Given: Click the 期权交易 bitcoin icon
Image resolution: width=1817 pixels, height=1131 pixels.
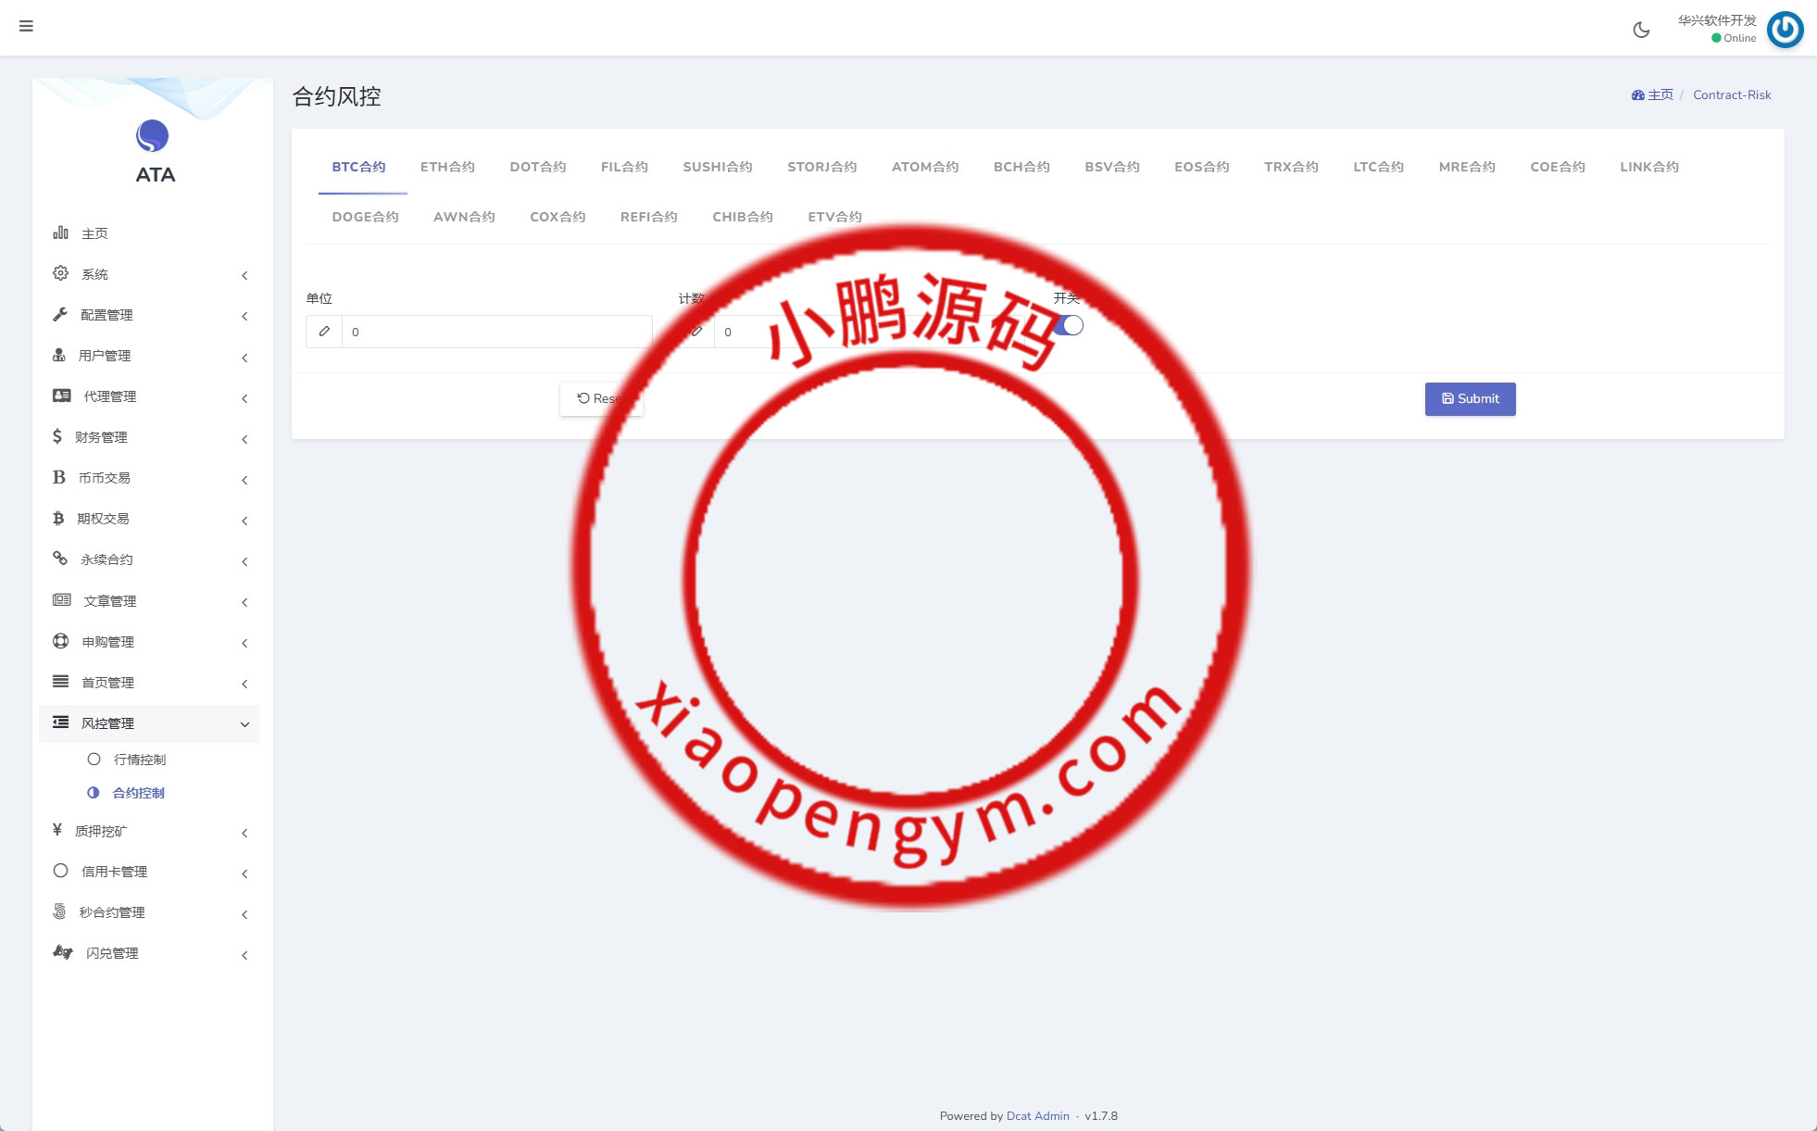Looking at the screenshot, I should tap(58, 518).
